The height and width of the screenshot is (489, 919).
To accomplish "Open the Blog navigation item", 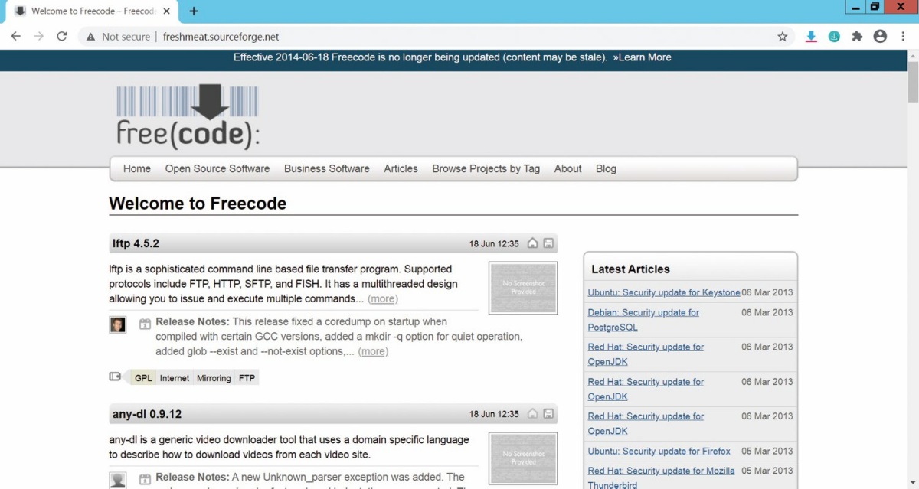I will pyautogui.click(x=606, y=168).
